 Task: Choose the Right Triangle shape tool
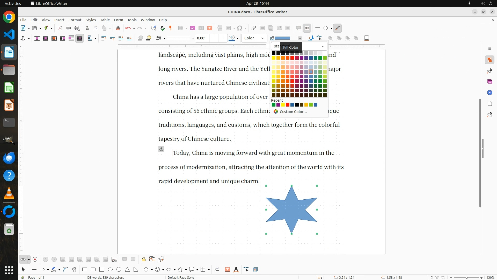136,269
